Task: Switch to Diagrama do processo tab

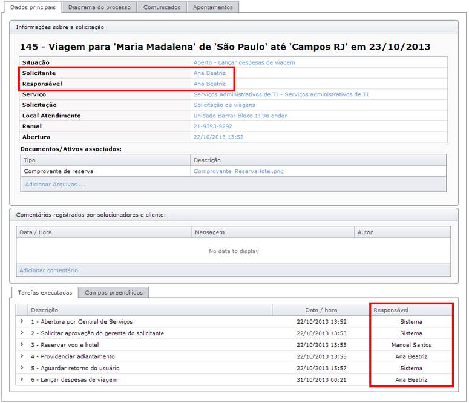Action: (x=99, y=7)
